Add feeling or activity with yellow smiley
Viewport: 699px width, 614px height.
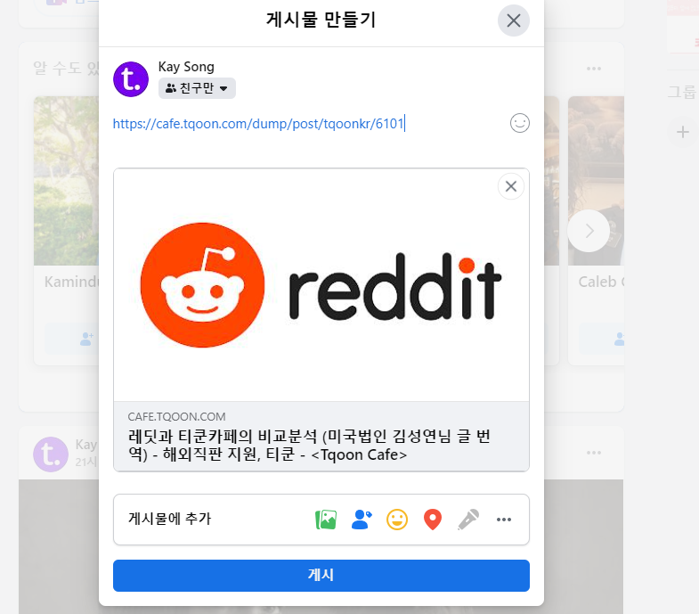(397, 520)
